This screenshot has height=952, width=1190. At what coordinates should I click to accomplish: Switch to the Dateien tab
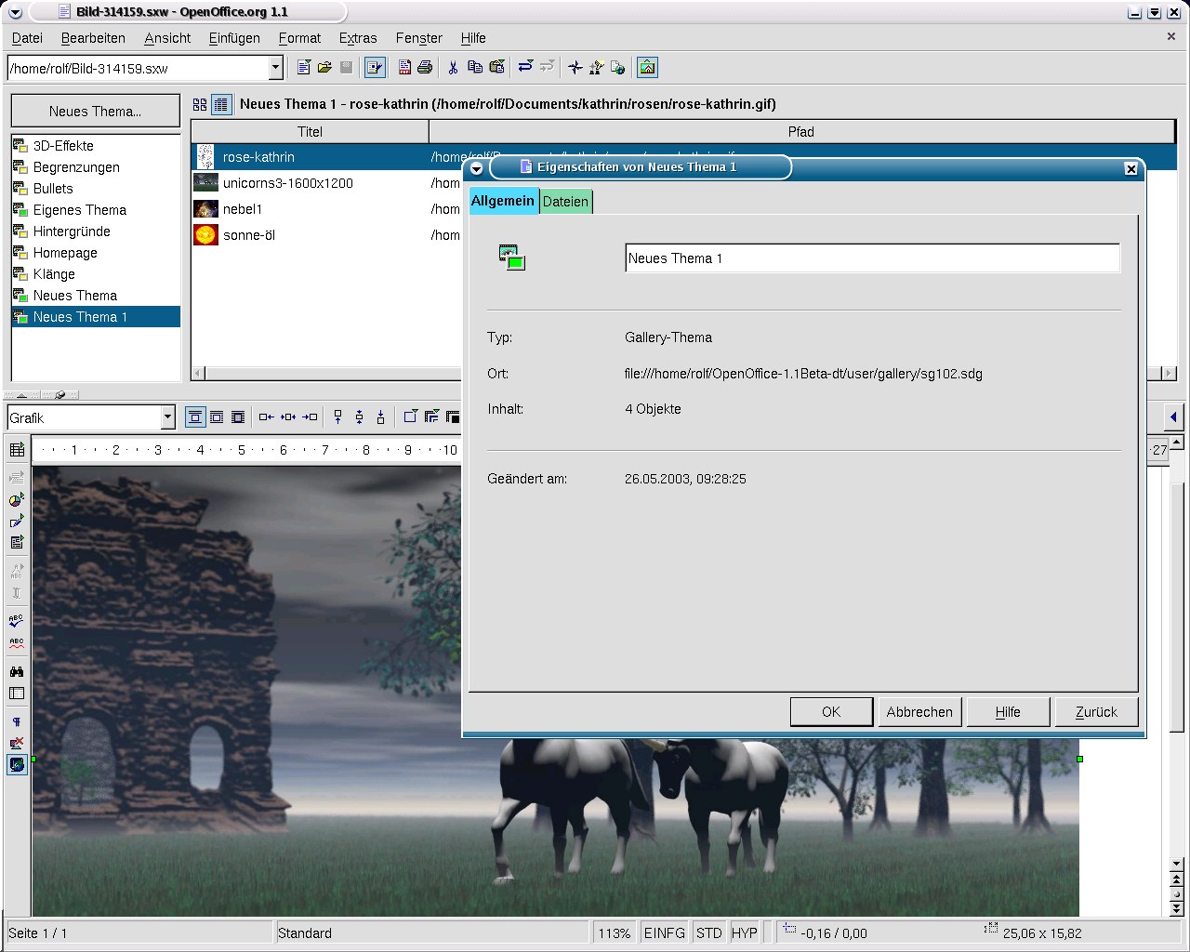click(x=565, y=202)
